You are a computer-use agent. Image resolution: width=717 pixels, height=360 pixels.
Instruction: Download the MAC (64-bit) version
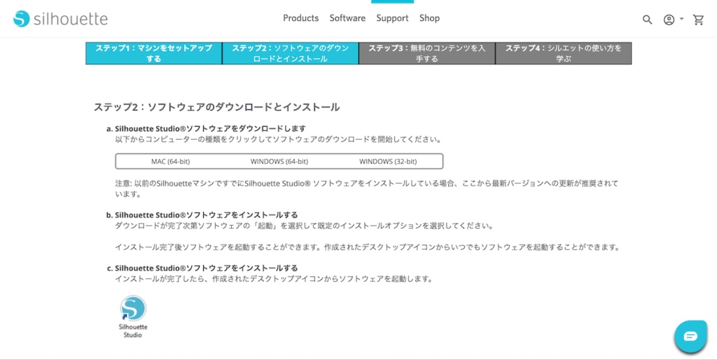pos(171,161)
